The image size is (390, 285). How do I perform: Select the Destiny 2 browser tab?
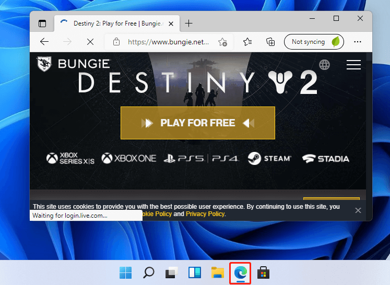(x=117, y=23)
